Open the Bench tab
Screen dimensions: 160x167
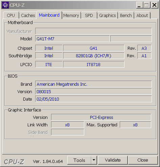126,15
